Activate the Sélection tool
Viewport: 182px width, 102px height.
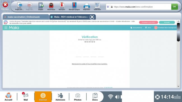[x=97, y=6]
